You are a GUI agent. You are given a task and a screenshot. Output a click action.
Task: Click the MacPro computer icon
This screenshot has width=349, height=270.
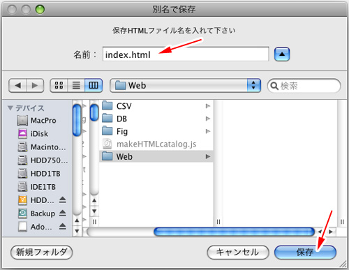tap(22, 121)
